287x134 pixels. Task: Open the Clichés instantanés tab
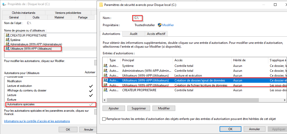pyautogui.click(x=24, y=13)
